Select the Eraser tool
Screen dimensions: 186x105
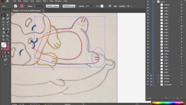[3, 29]
